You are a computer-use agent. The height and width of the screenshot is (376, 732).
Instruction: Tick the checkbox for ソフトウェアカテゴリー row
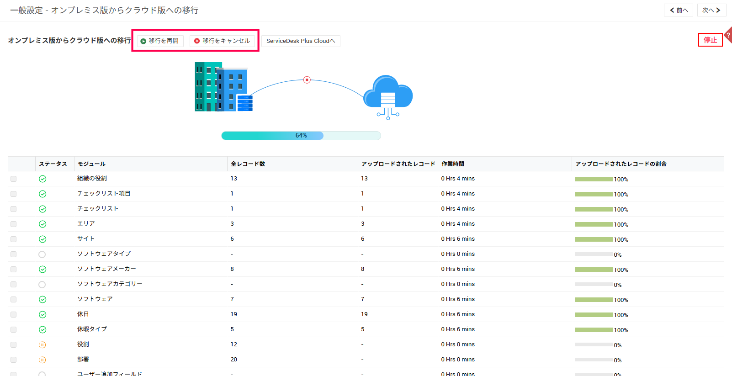pyautogui.click(x=13, y=285)
